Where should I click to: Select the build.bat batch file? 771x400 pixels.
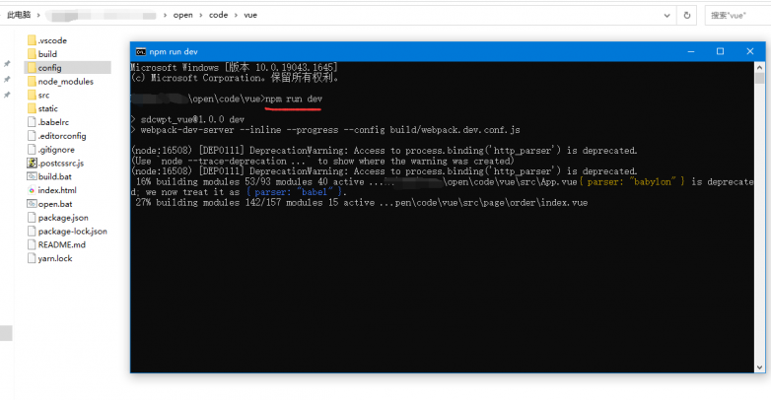tap(54, 176)
